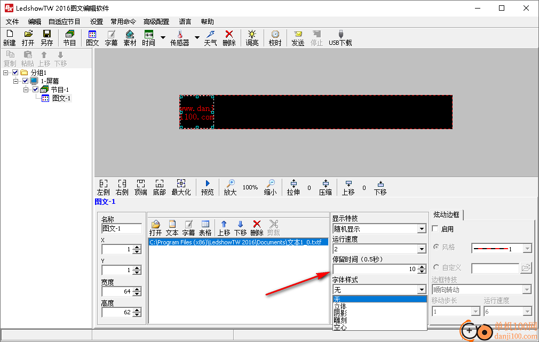Open a file using 打开 toolbar icon
Image resolution: width=539 pixels, height=342 pixels.
click(28, 38)
